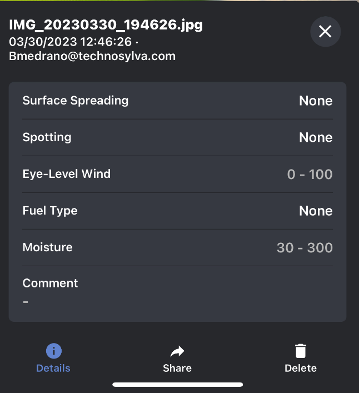Switch to the Details tab label
The image size is (359, 393).
(x=53, y=368)
